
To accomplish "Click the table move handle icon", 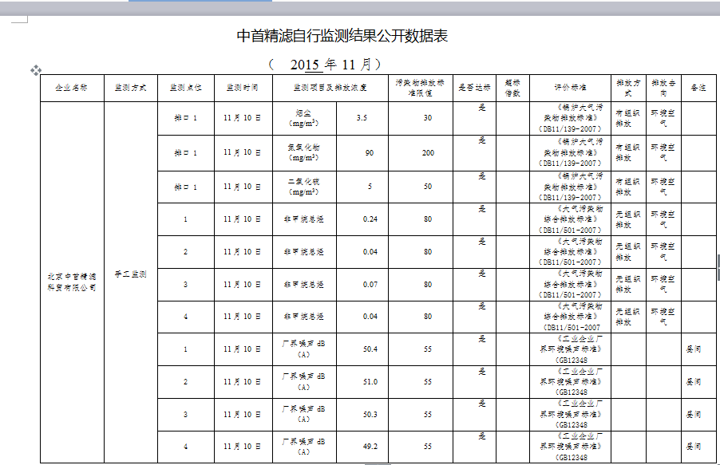I will [36, 70].
